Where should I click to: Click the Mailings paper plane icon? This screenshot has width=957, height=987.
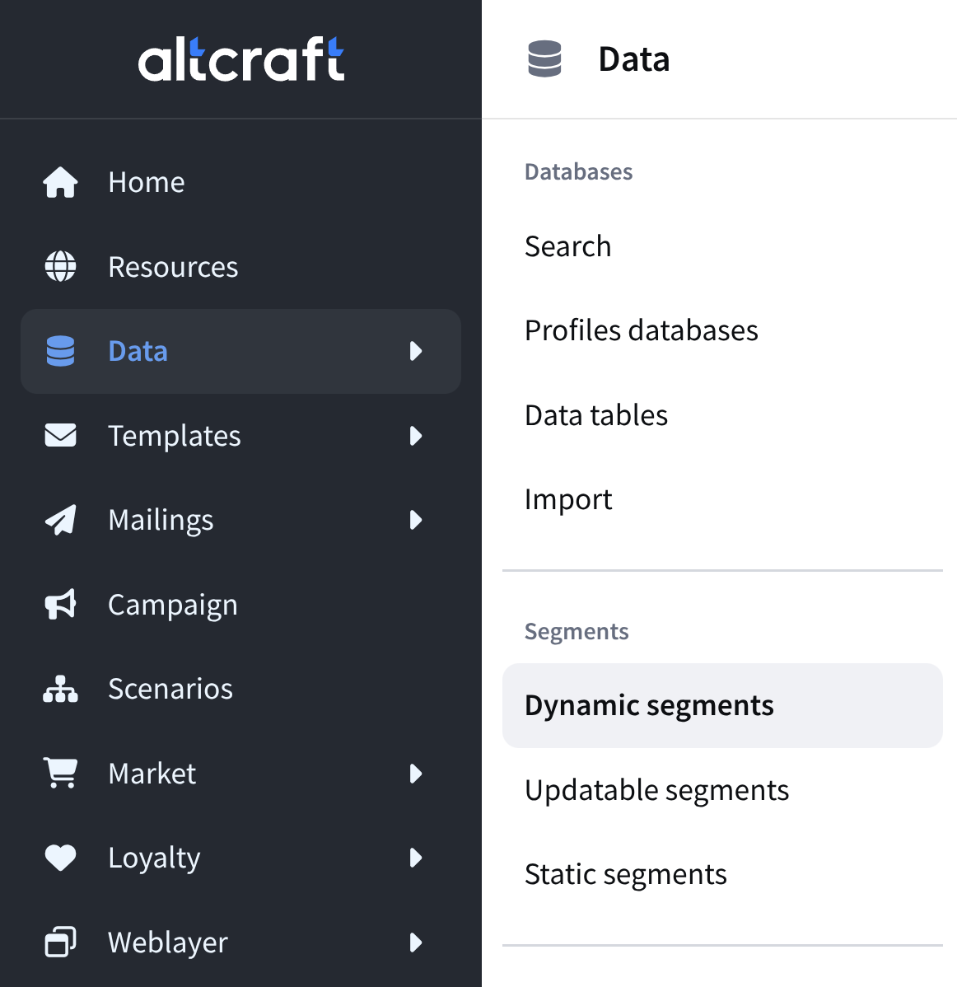tap(60, 520)
